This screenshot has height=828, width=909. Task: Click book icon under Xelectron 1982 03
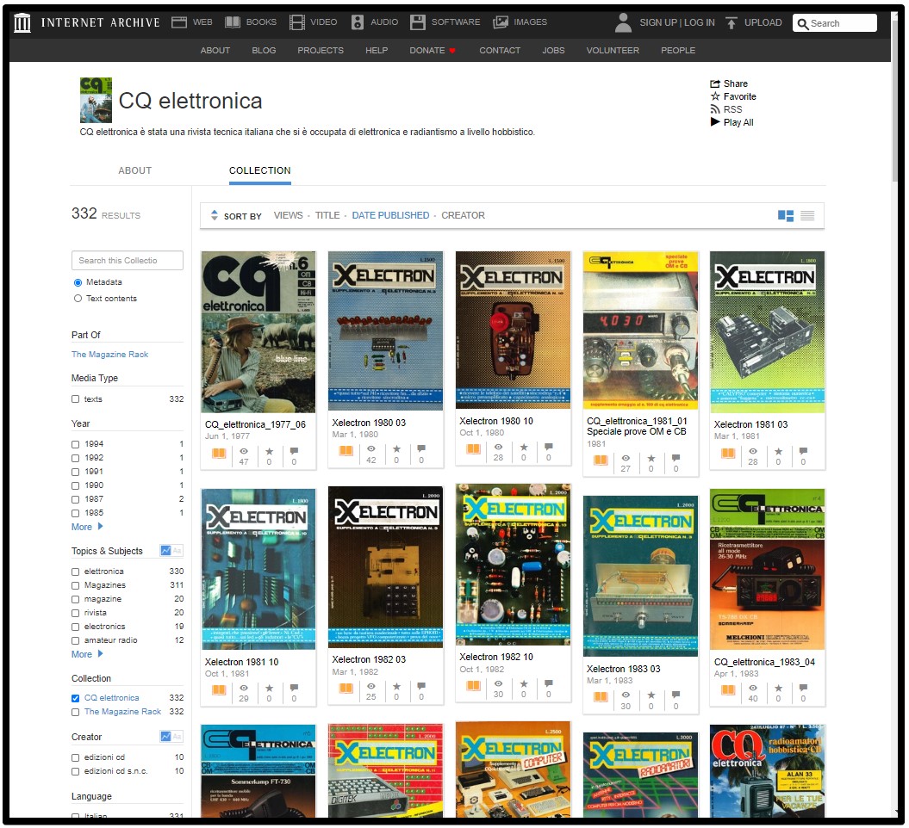tap(346, 689)
